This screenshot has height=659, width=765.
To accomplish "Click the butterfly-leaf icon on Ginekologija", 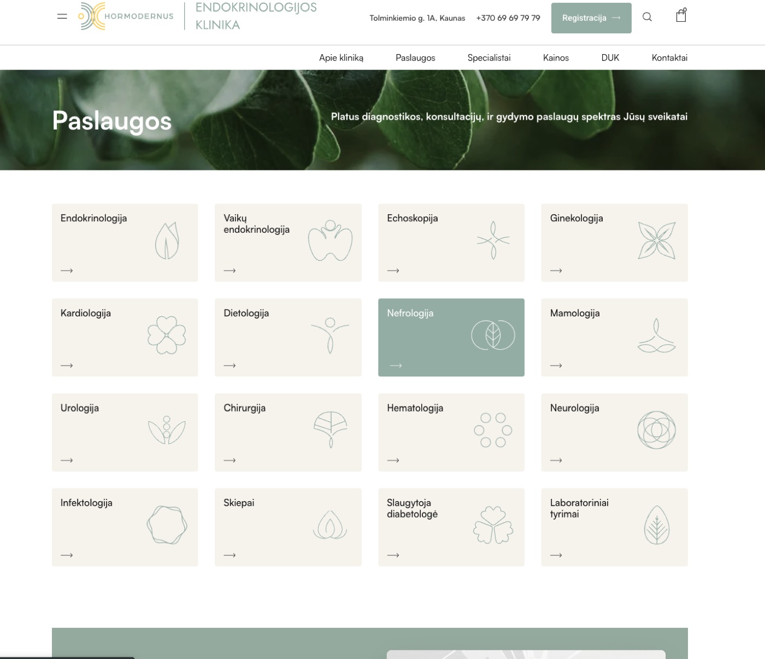I will [x=656, y=240].
